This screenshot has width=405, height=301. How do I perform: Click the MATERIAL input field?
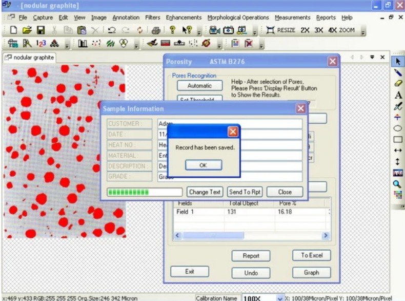point(230,156)
